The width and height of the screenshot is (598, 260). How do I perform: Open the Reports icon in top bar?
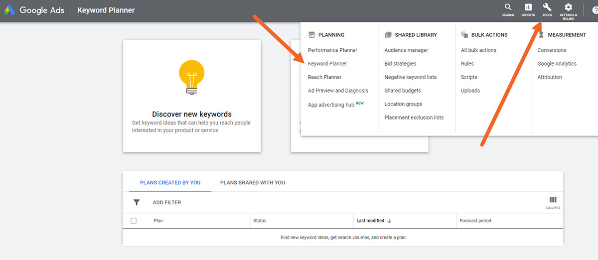click(528, 10)
